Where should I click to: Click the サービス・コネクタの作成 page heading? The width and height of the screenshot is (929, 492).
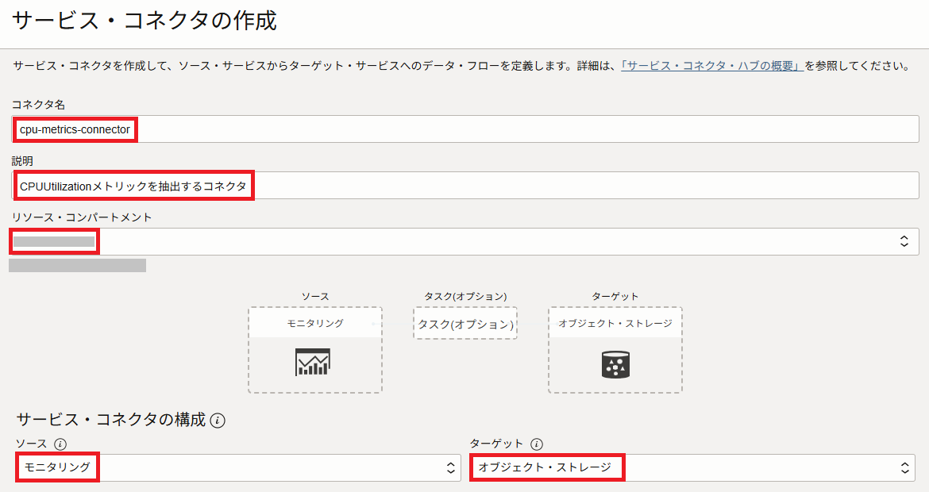pyautogui.click(x=144, y=21)
